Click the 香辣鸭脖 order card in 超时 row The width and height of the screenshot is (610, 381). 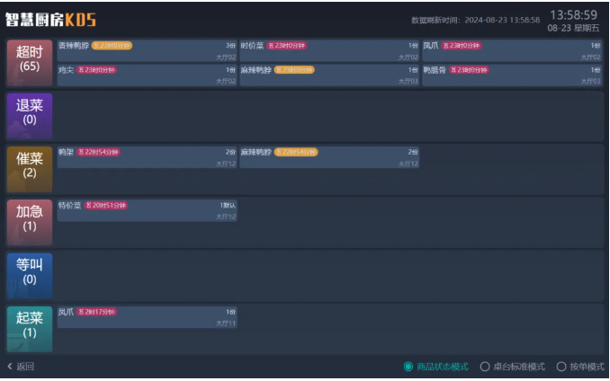click(147, 51)
